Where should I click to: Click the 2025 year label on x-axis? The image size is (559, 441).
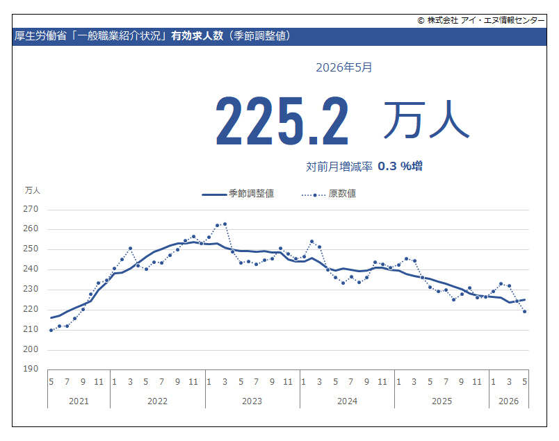pyautogui.click(x=441, y=401)
